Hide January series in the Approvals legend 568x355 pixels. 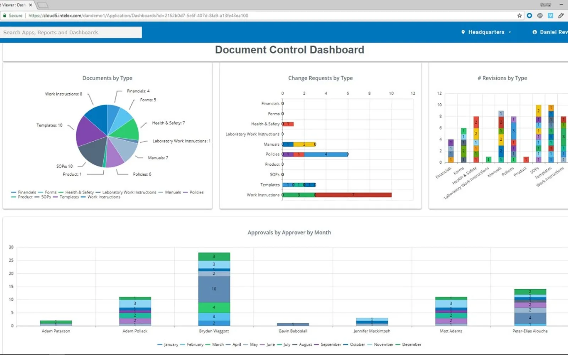168,344
